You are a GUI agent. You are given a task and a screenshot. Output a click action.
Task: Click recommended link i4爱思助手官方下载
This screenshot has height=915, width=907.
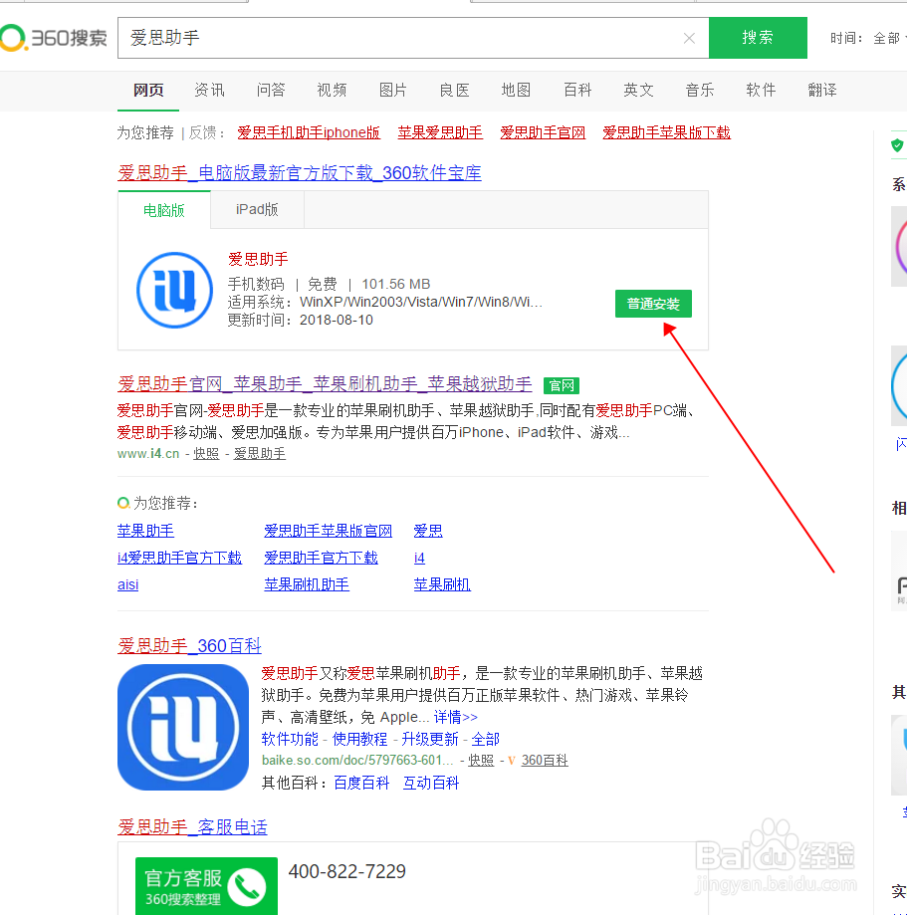(179, 558)
